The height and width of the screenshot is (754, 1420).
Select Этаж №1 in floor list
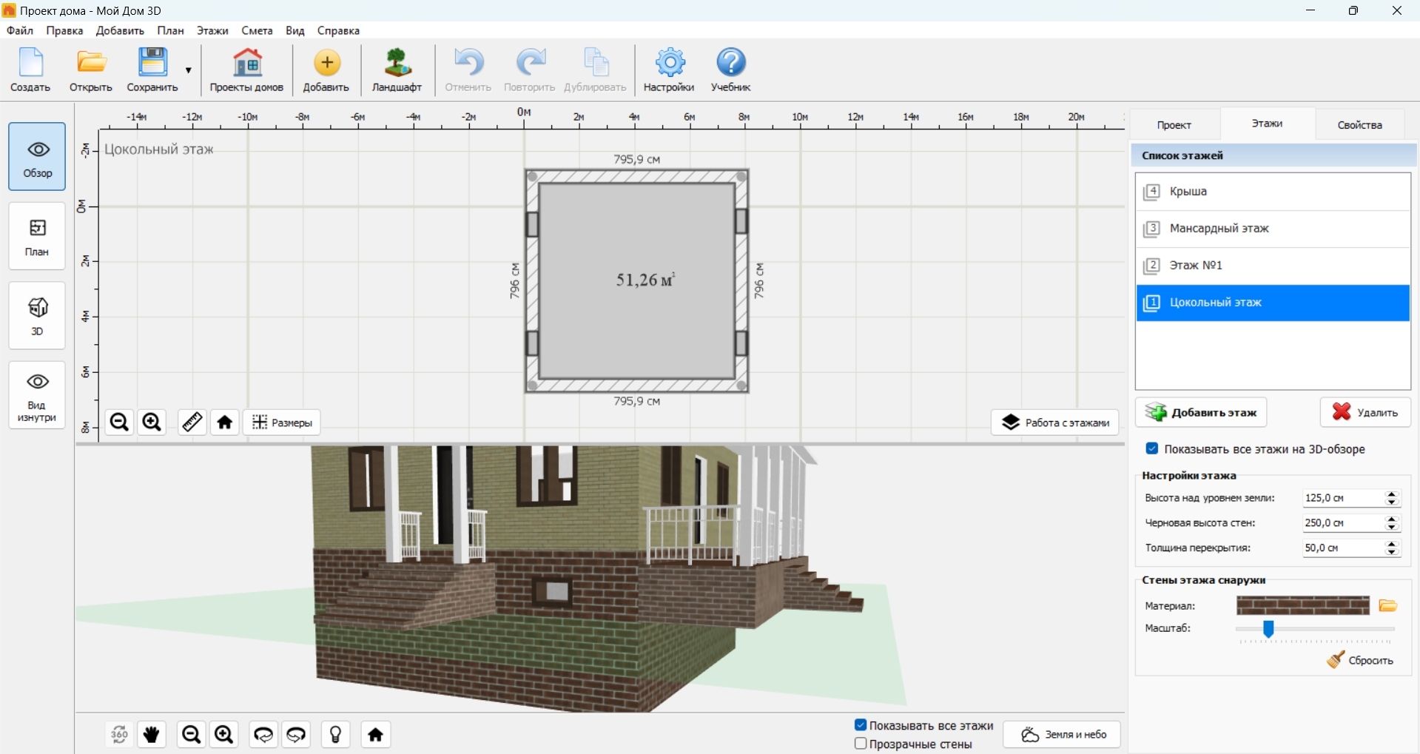pos(1273,266)
